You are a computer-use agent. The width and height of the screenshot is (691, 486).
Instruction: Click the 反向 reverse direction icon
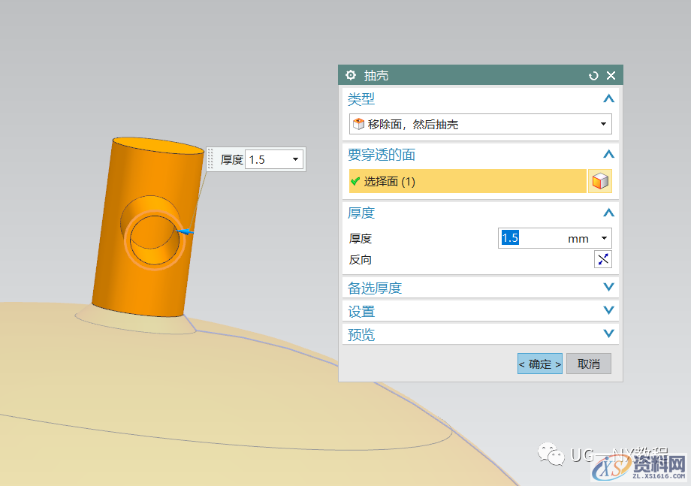(602, 259)
